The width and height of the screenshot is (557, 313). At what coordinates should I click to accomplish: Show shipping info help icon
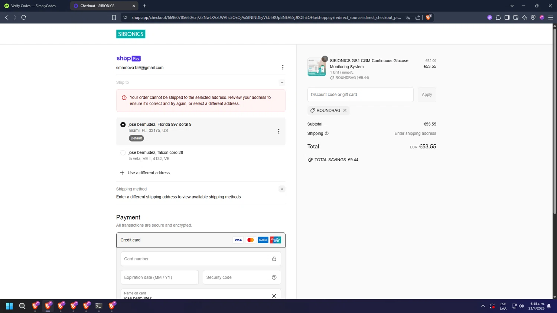click(327, 134)
